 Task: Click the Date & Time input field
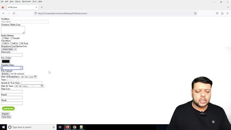[x=29, y=86]
